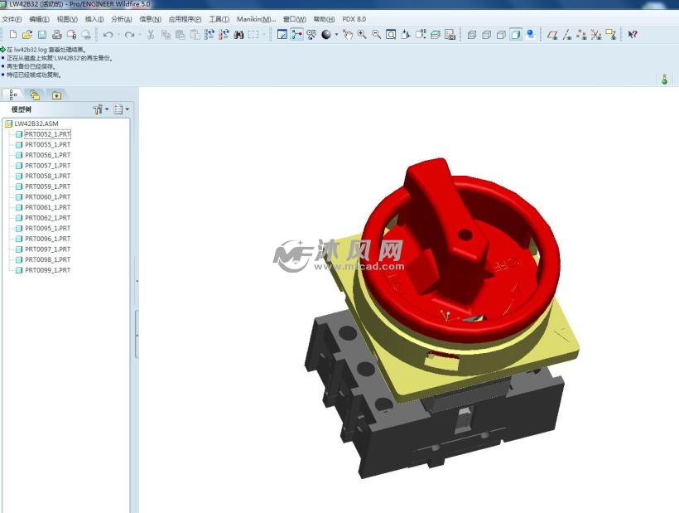The image size is (679, 513).
Task: Click the Zoom In magnifier icon
Action: (x=362, y=35)
